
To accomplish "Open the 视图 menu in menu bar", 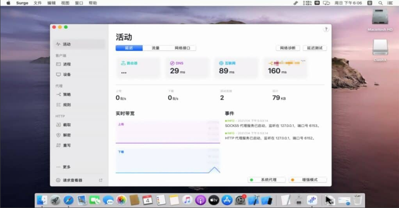I will (x=65, y=3).
